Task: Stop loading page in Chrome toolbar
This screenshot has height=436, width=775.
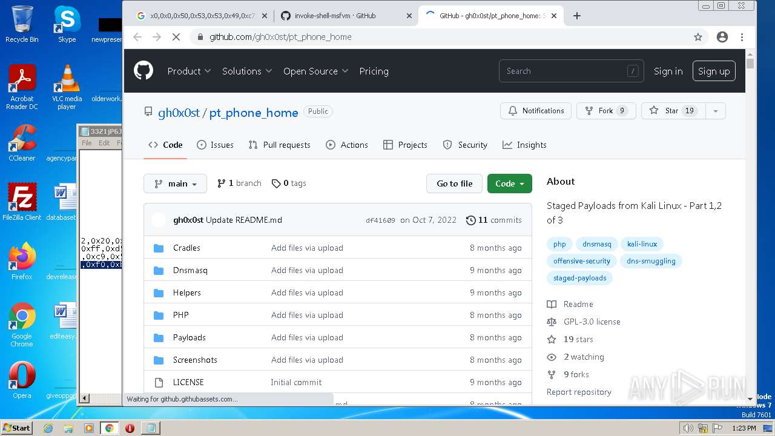Action: (x=176, y=37)
